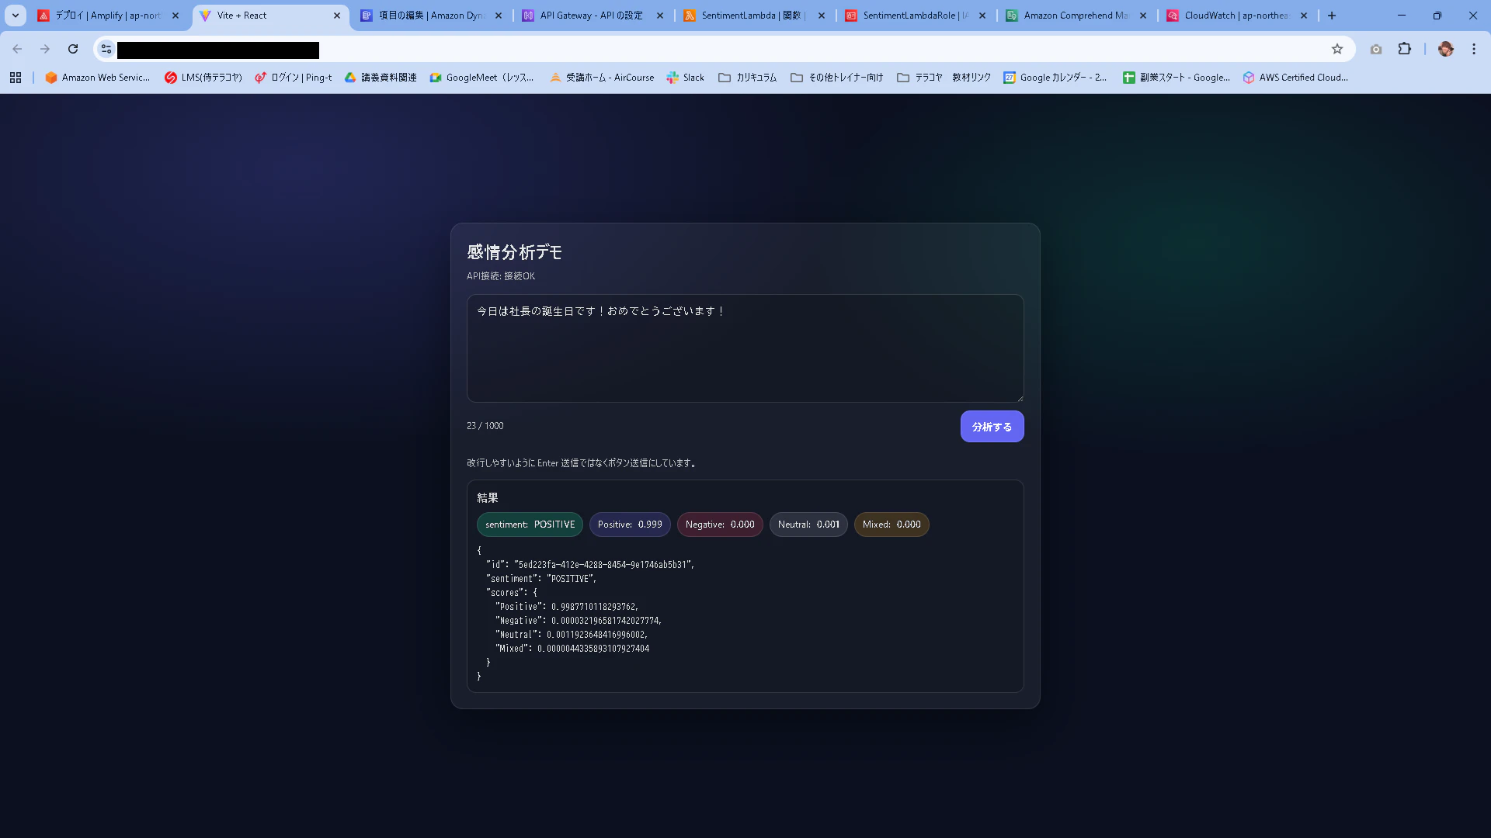1491x838 pixels.
Task: Click the textarea resize handle
Action: pos(1020,398)
